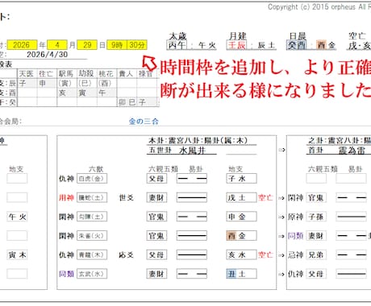Click the orange 酉 cell under 日辰
The height and width of the screenshot is (306, 371).
(x=321, y=45)
